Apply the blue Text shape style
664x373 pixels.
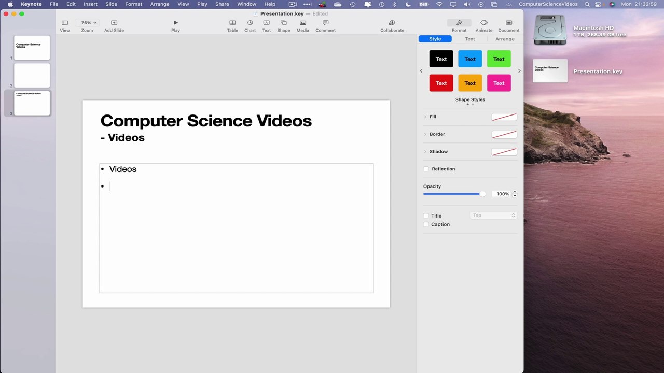[470, 59]
